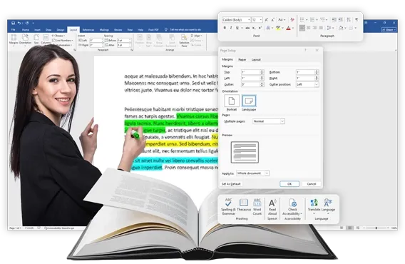The width and height of the screenshot is (405, 264).
Task: Open the Thesaurus tool
Action: (244, 205)
